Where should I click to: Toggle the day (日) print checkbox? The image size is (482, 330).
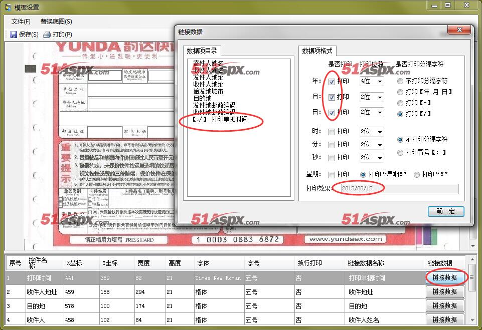coord(332,113)
